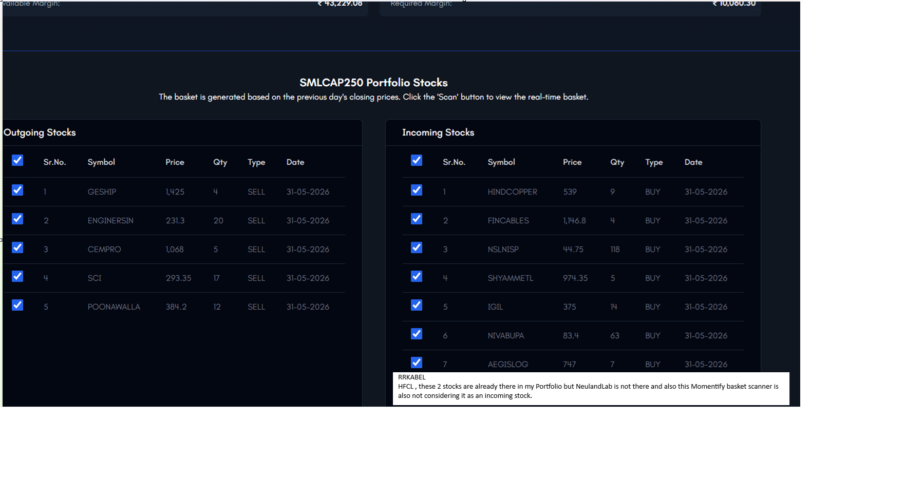Screen dimensions: 924x477
Task: Click Price column header in Incoming Stocks
Action: (x=572, y=162)
